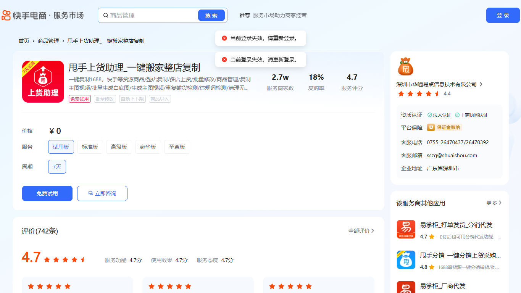Go to 首页 in the breadcrumb
This screenshot has width=521, height=293.
click(24, 41)
